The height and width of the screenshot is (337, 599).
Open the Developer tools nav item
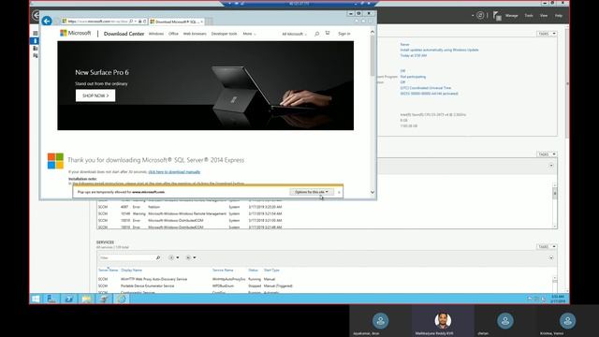[225, 34]
